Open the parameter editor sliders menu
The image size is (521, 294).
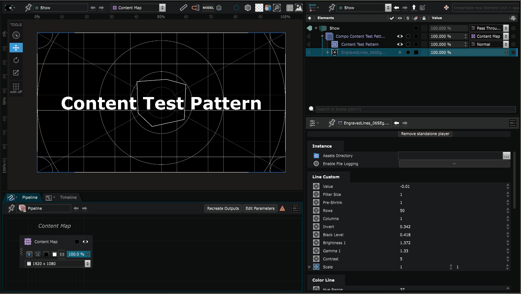tap(314, 123)
